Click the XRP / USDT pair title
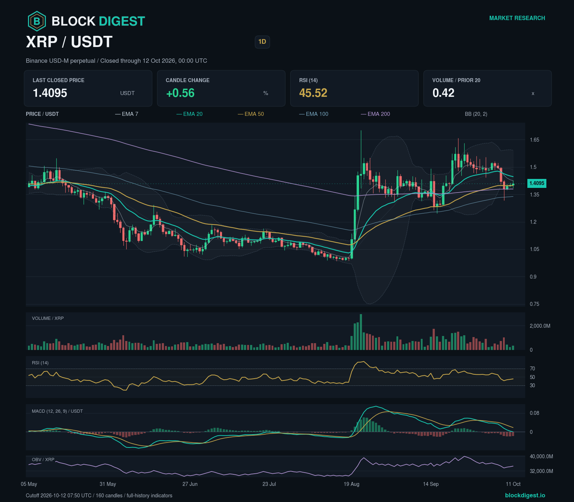574x502 pixels. pos(69,42)
